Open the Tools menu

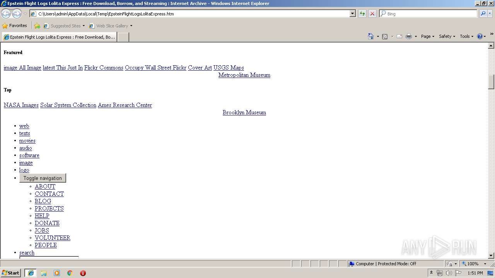(x=466, y=36)
